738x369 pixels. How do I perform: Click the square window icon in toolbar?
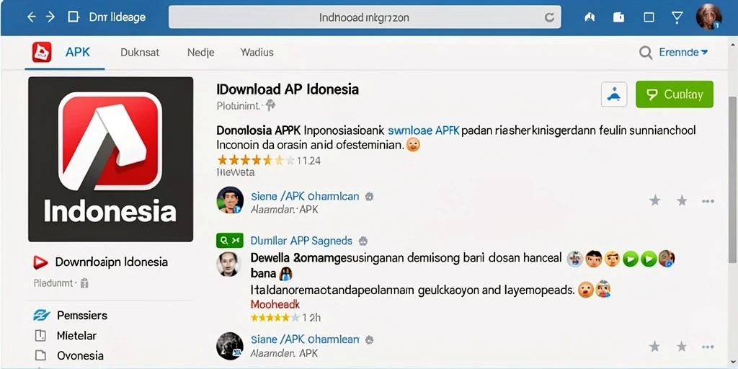(x=649, y=18)
